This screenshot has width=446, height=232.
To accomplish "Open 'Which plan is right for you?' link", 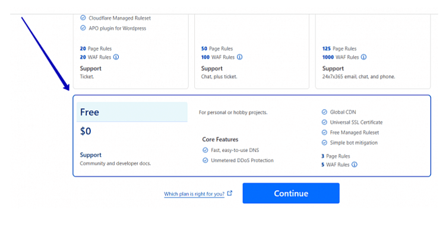I will point(194,194).
